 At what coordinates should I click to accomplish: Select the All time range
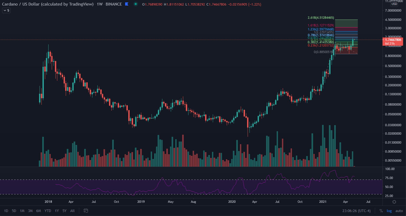(72, 211)
